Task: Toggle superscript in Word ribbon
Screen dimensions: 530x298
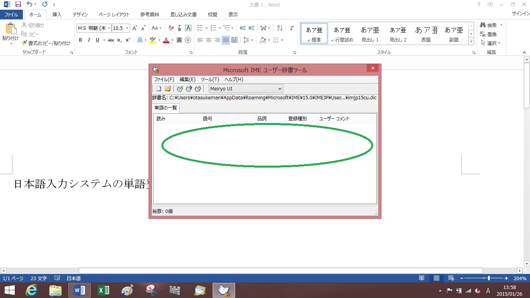Action: (128, 40)
